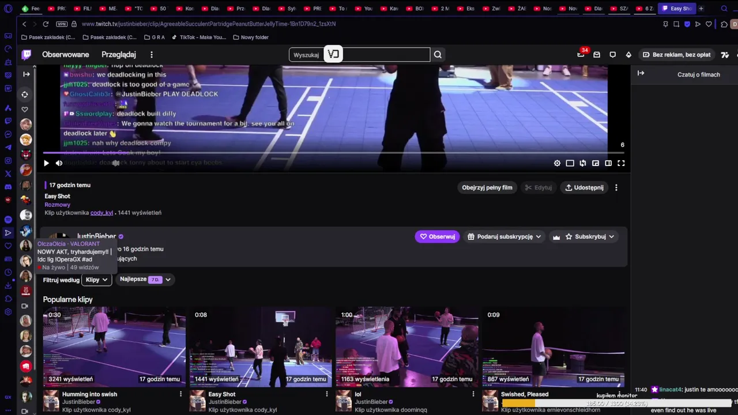Image resolution: width=738 pixels, height=415 pixels.
Task: Open the video player settings gear
Action: point(557,163)
